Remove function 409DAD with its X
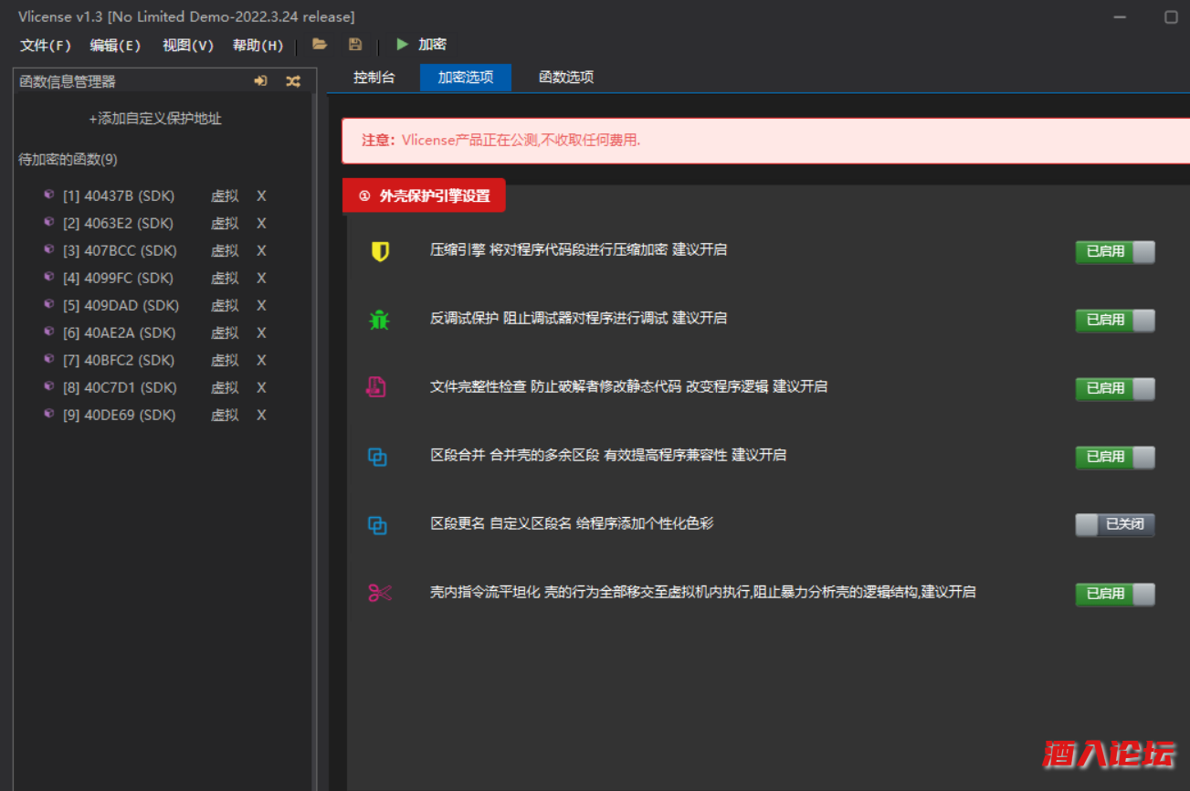 (x=261, y=305)
